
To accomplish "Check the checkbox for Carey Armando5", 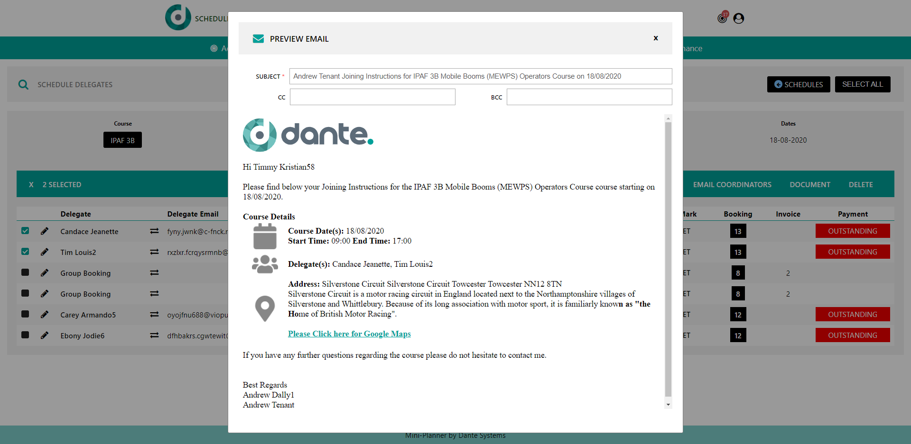I will click(25, 314).
